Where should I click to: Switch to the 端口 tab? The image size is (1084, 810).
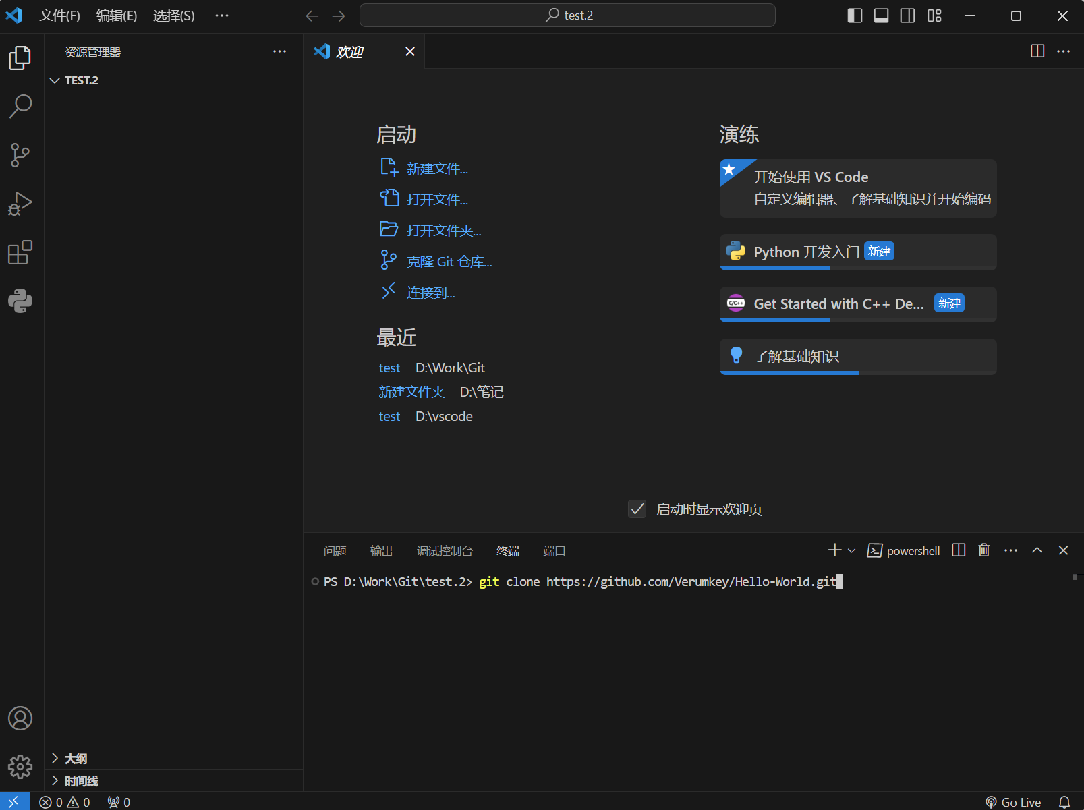[554, 551]
